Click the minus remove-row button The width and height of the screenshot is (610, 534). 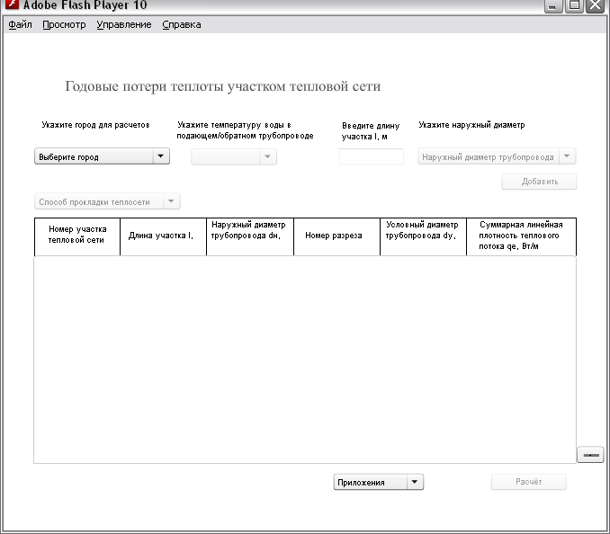(590, 455)
